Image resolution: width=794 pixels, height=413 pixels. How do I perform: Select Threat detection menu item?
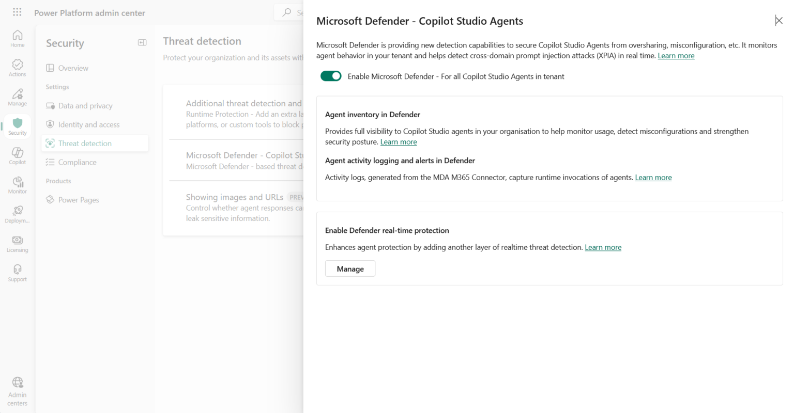click(95, 144)
